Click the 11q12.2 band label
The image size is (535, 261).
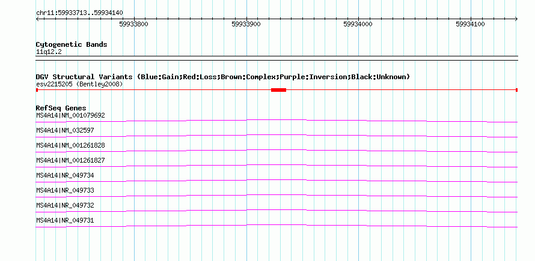click(x=49, y=52)
